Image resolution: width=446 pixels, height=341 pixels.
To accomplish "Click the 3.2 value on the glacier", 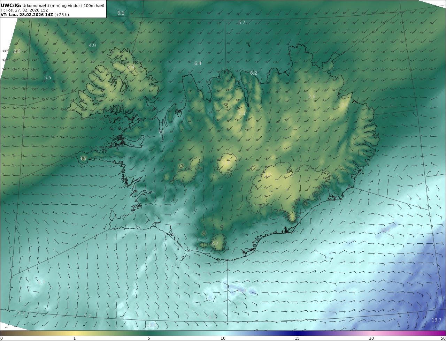I will coord(215,243).
